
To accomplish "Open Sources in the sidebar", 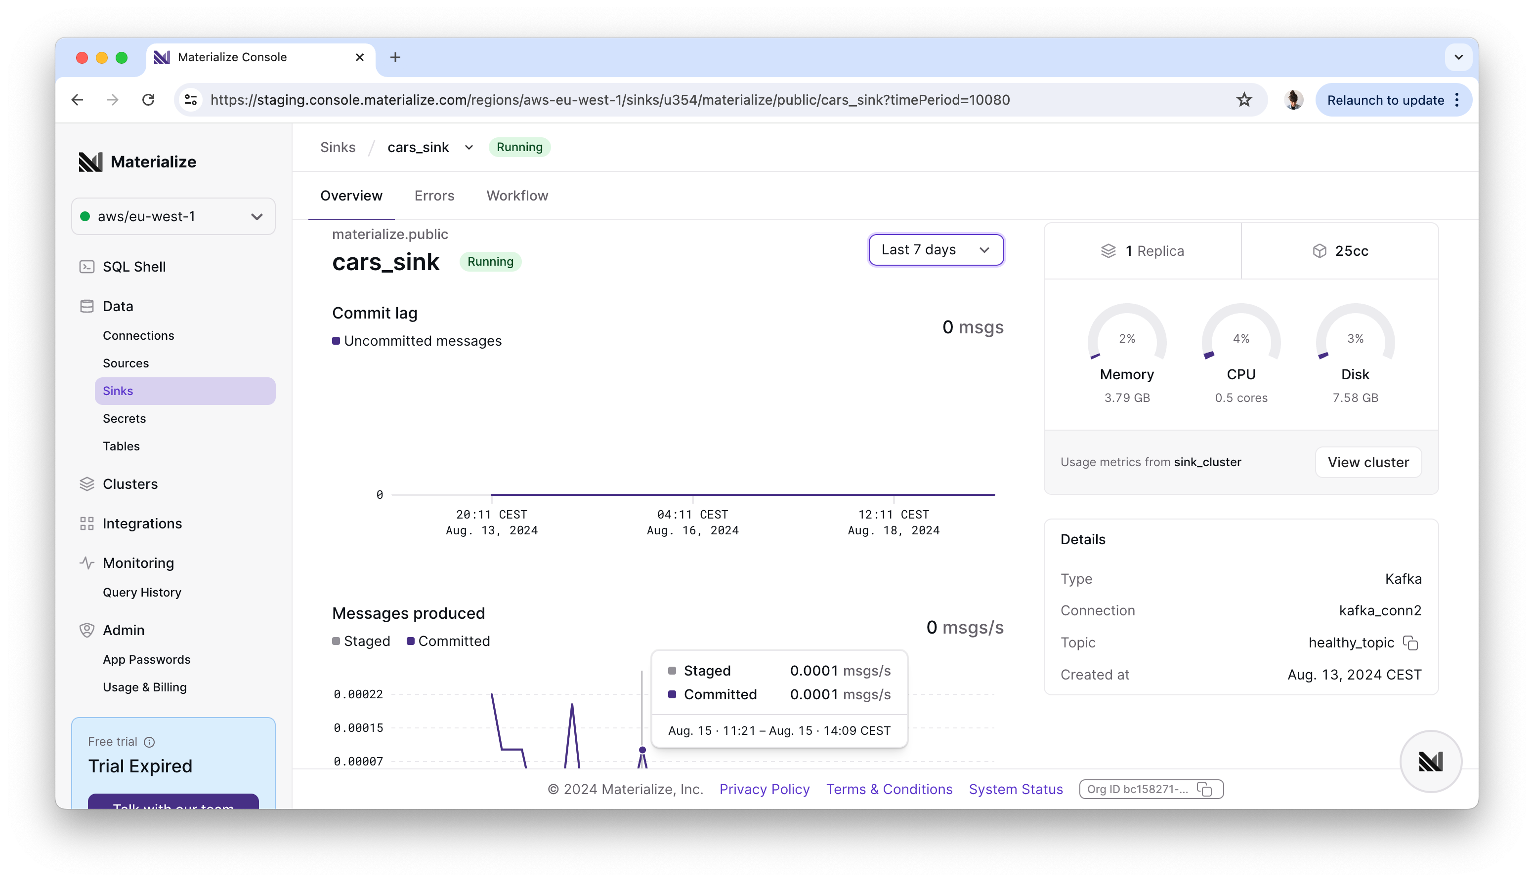I will click(126, 363).
